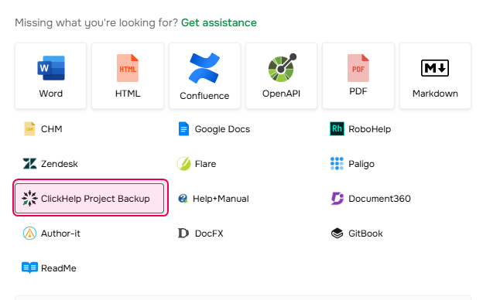Viewport: 483px width, 300px height.
Task: Click the DocFX D icon
Action: tap(183, 234)
